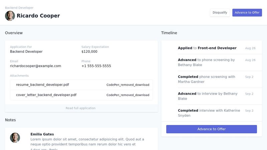This screenshot has width=267, height=150.
Task: Click the richardocooper@example.com email address
Action: pos(35,66)
